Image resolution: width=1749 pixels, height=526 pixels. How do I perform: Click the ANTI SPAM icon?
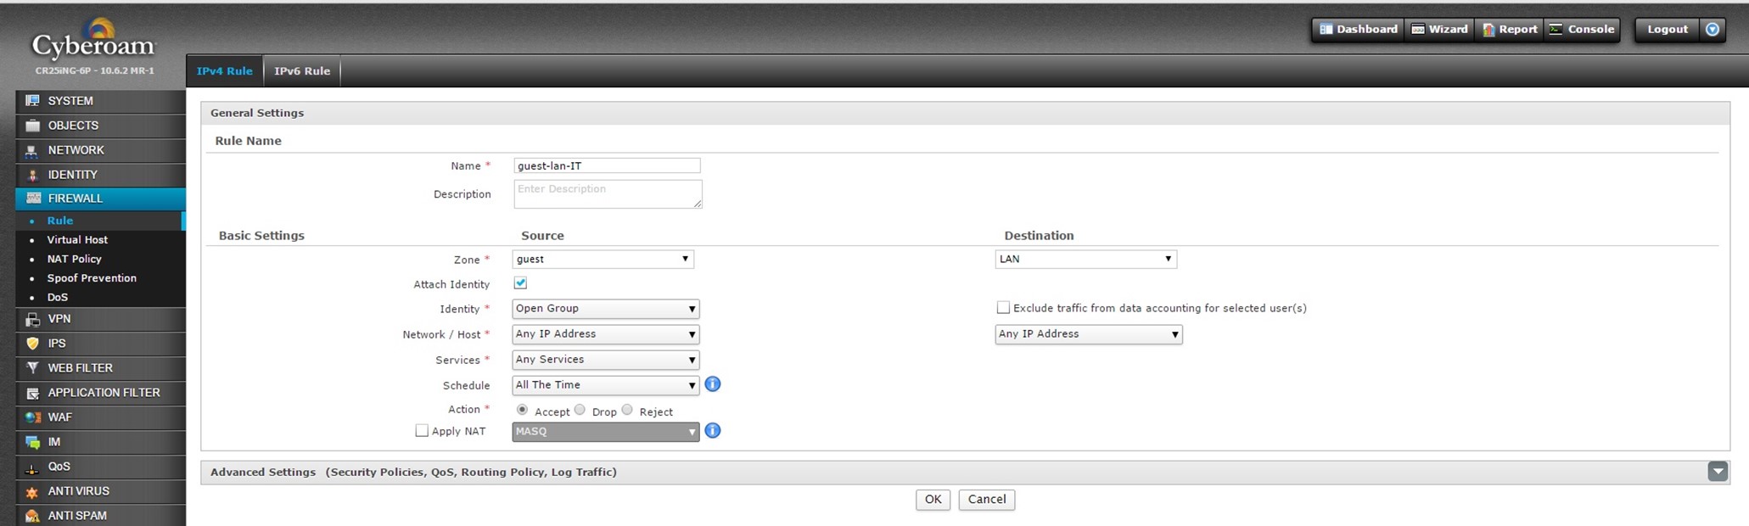tap(33, 516)
